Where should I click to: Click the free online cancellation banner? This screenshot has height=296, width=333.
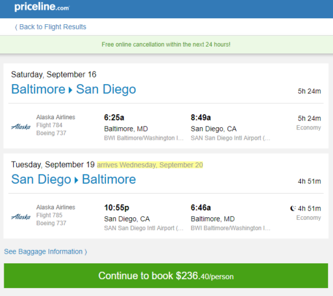(x=166, y=44)
